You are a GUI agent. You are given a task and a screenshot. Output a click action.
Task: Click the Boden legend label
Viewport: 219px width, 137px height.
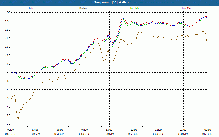tap(83, 8)
